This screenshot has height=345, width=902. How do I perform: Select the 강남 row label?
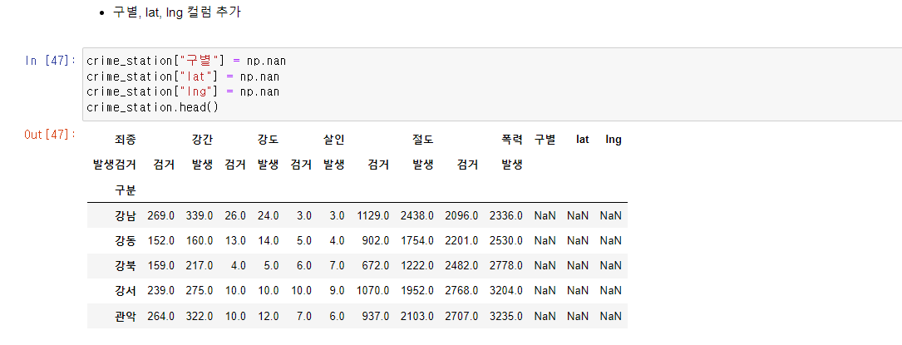tap(126, 215)
